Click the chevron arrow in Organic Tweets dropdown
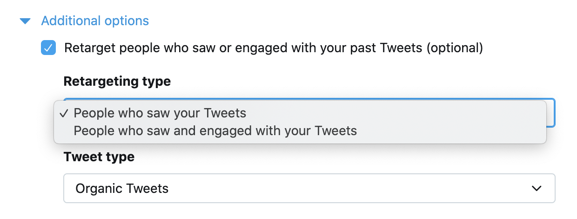The image size is (577, 219). click(x=537, y=188)
